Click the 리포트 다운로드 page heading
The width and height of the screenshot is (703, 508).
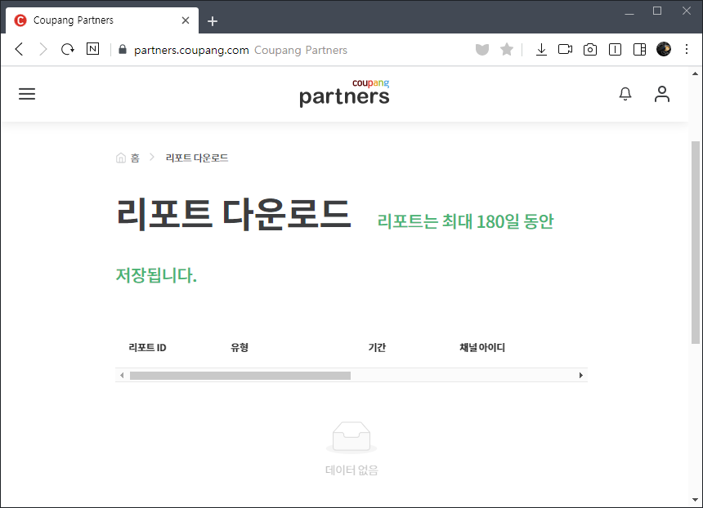[234, 215]
